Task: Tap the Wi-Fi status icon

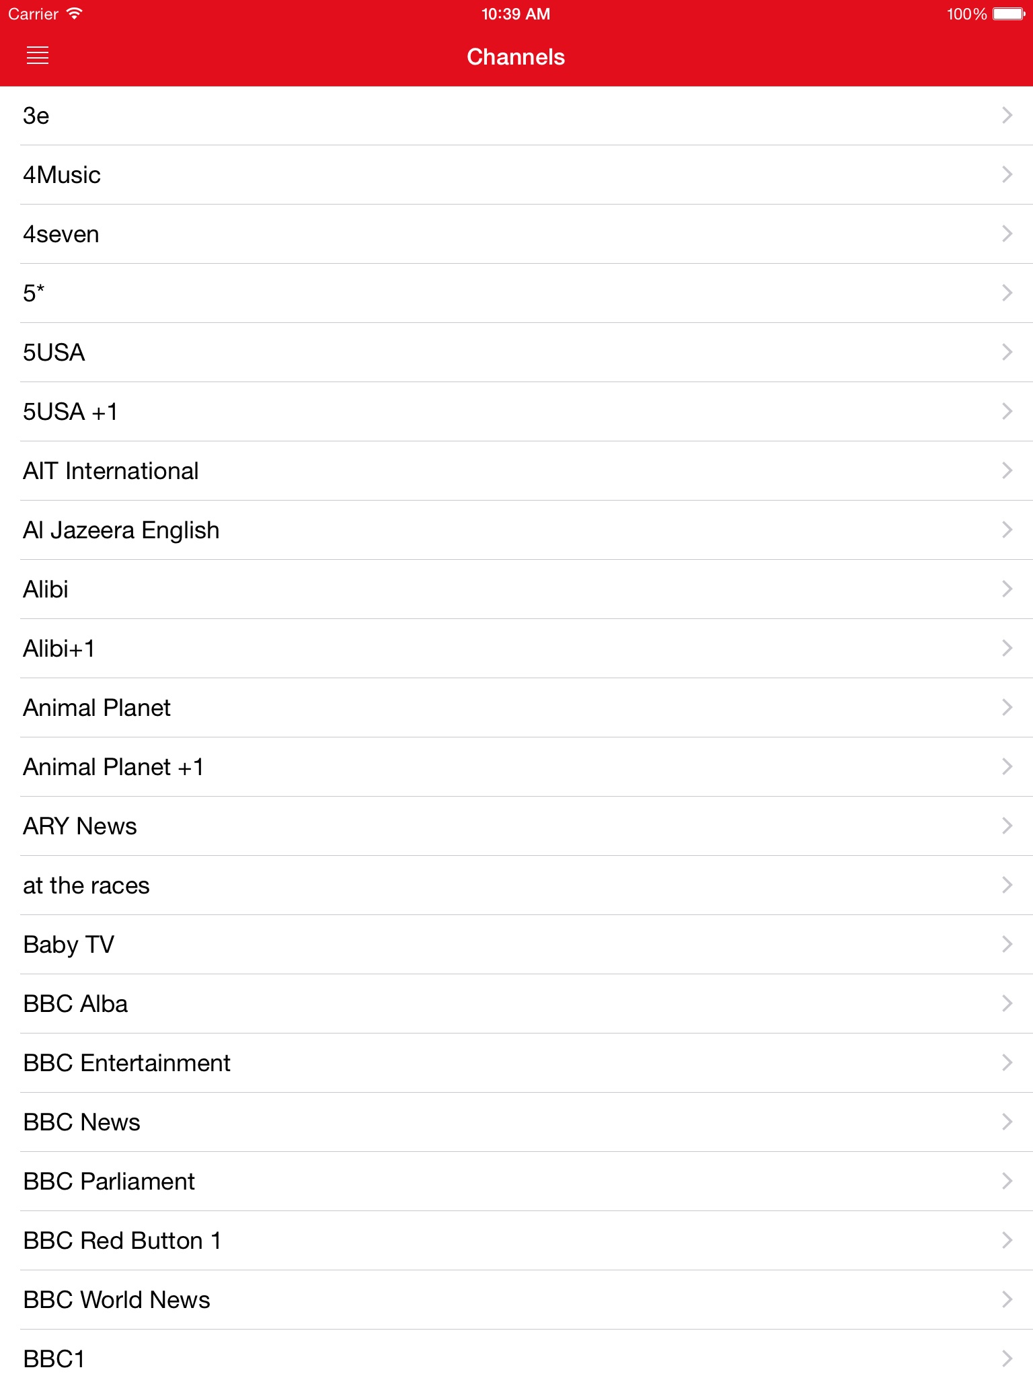Action: (x=75, y=13)
